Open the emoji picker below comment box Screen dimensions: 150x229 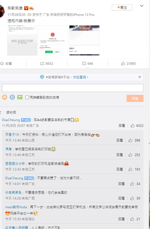click(x=5, y=97)
